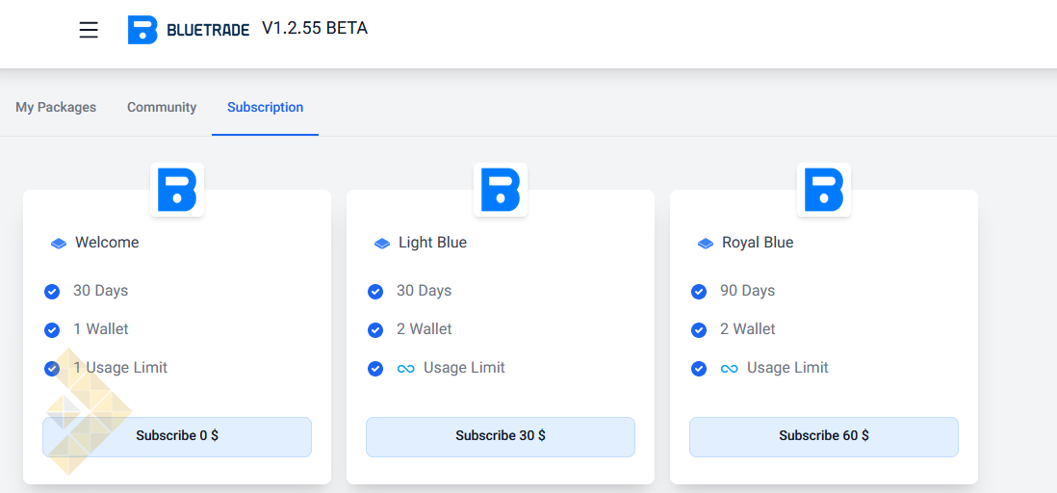Click Subscribe 60 $ button
Screen dimensions: 1057x493
point(824,436)
